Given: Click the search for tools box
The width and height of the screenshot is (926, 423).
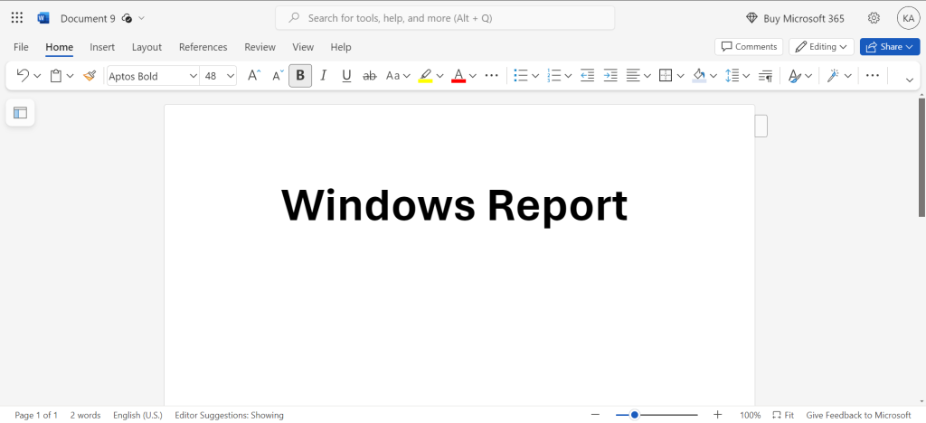Looking at the screenshot, I should tap(445, 18).
